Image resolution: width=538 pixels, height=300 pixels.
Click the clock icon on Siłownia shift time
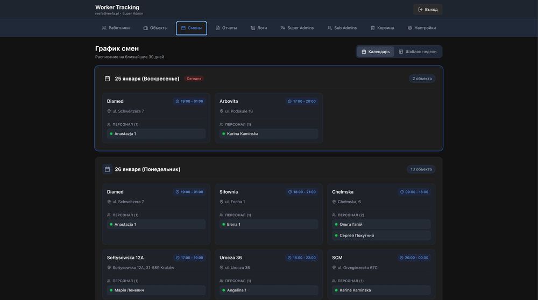click(x=289, y=192)
